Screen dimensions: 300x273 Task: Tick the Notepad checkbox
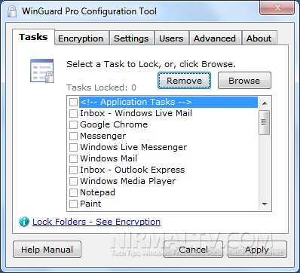pos(73,192)
